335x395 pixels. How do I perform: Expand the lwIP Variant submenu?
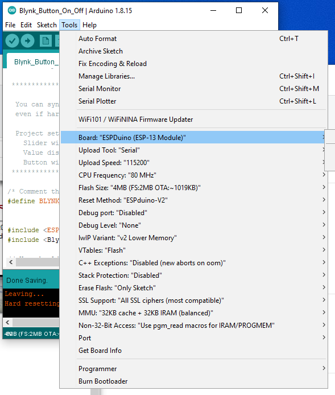tap(194, 238)
